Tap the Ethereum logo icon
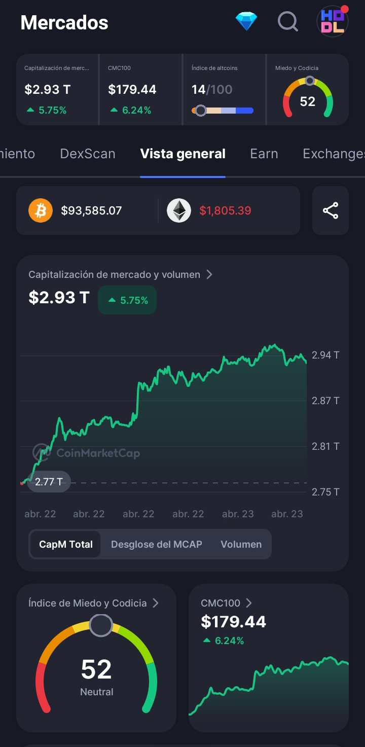Image resolution: width=365 pixels, height=747 pixels. click(x=179, y=210)
